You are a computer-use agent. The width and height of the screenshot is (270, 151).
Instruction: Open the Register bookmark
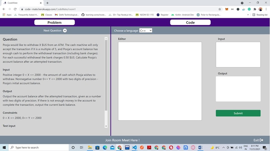[162, 15]
